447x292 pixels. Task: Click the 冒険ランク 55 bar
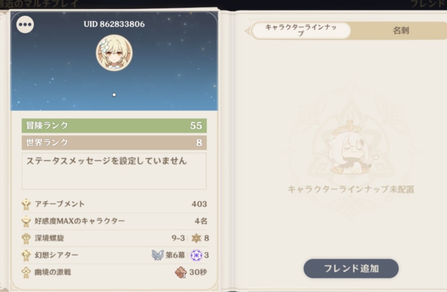click(x=114, y=125)
